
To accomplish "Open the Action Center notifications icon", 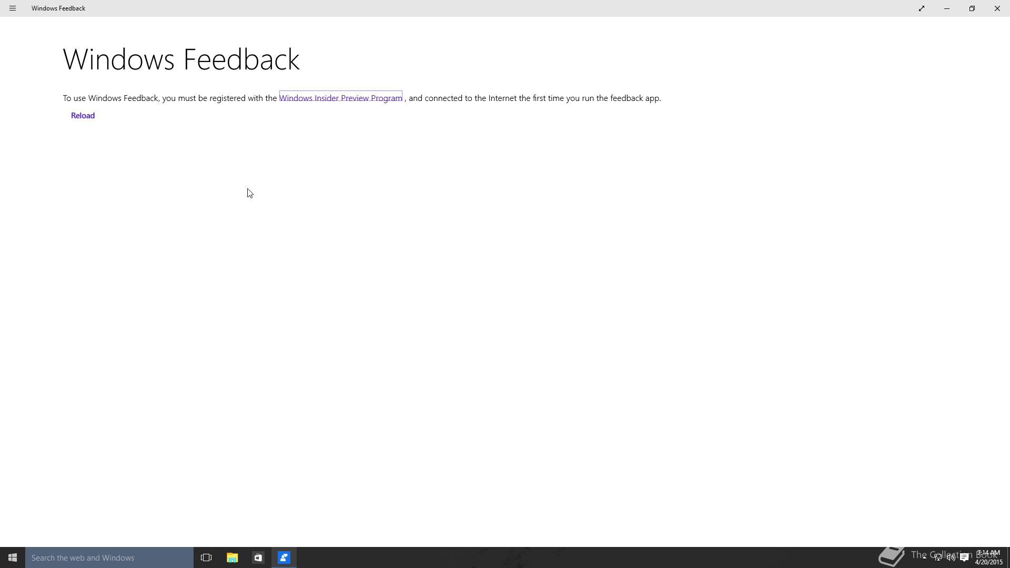I will 965,557.
